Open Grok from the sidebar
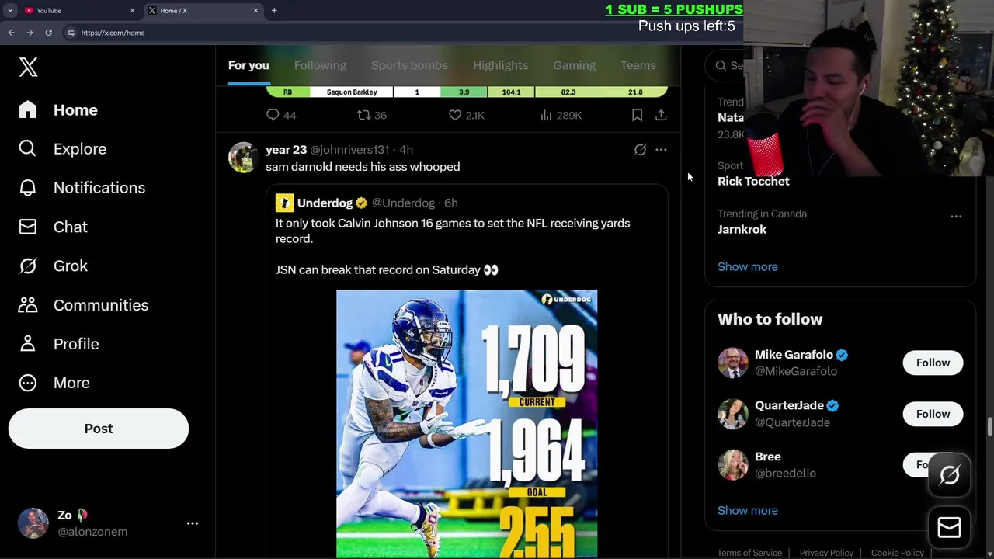994x559 pixels. point(53,266)
